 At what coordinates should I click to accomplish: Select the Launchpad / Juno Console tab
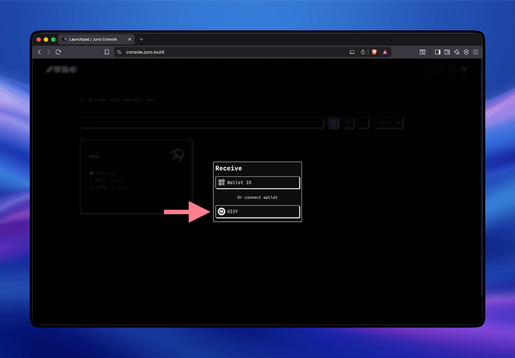pos(93,39)
